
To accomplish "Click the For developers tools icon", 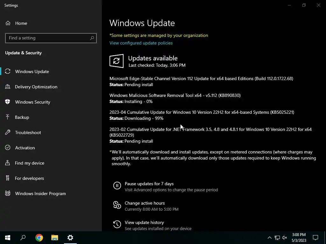I will pos(8,178).
